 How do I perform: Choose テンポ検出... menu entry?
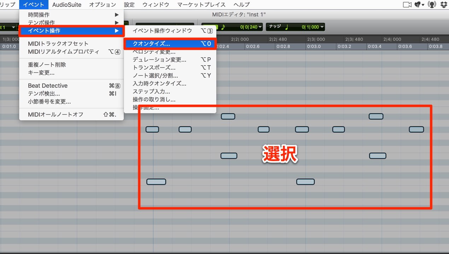(71, 94)
